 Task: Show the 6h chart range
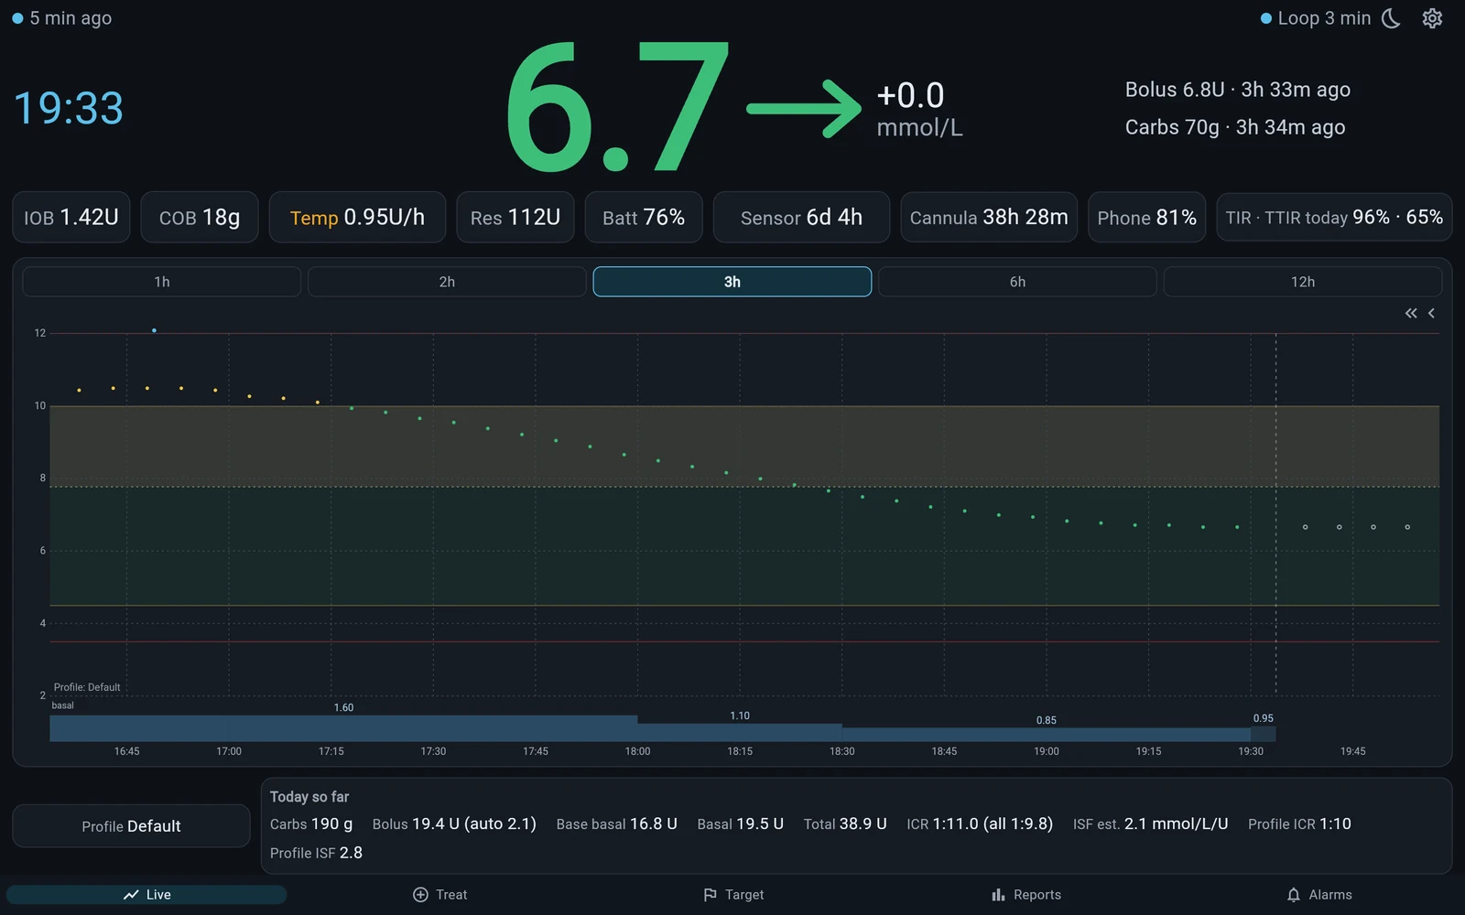click(1017, 282)
